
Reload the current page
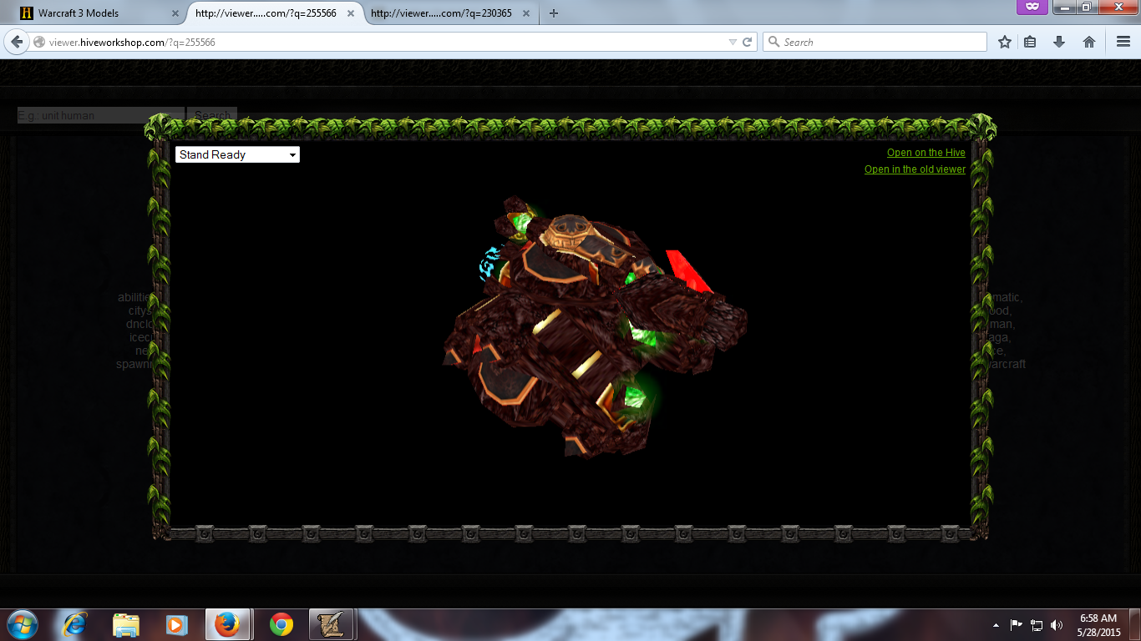pyautogui.click(x=748, y=42)
